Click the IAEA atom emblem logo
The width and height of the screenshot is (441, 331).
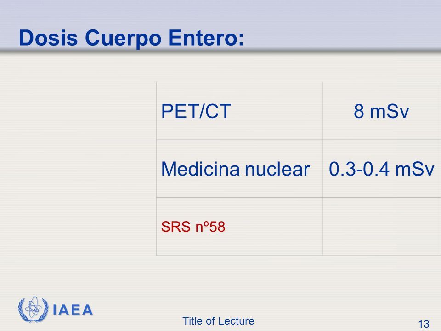(33, 309)
